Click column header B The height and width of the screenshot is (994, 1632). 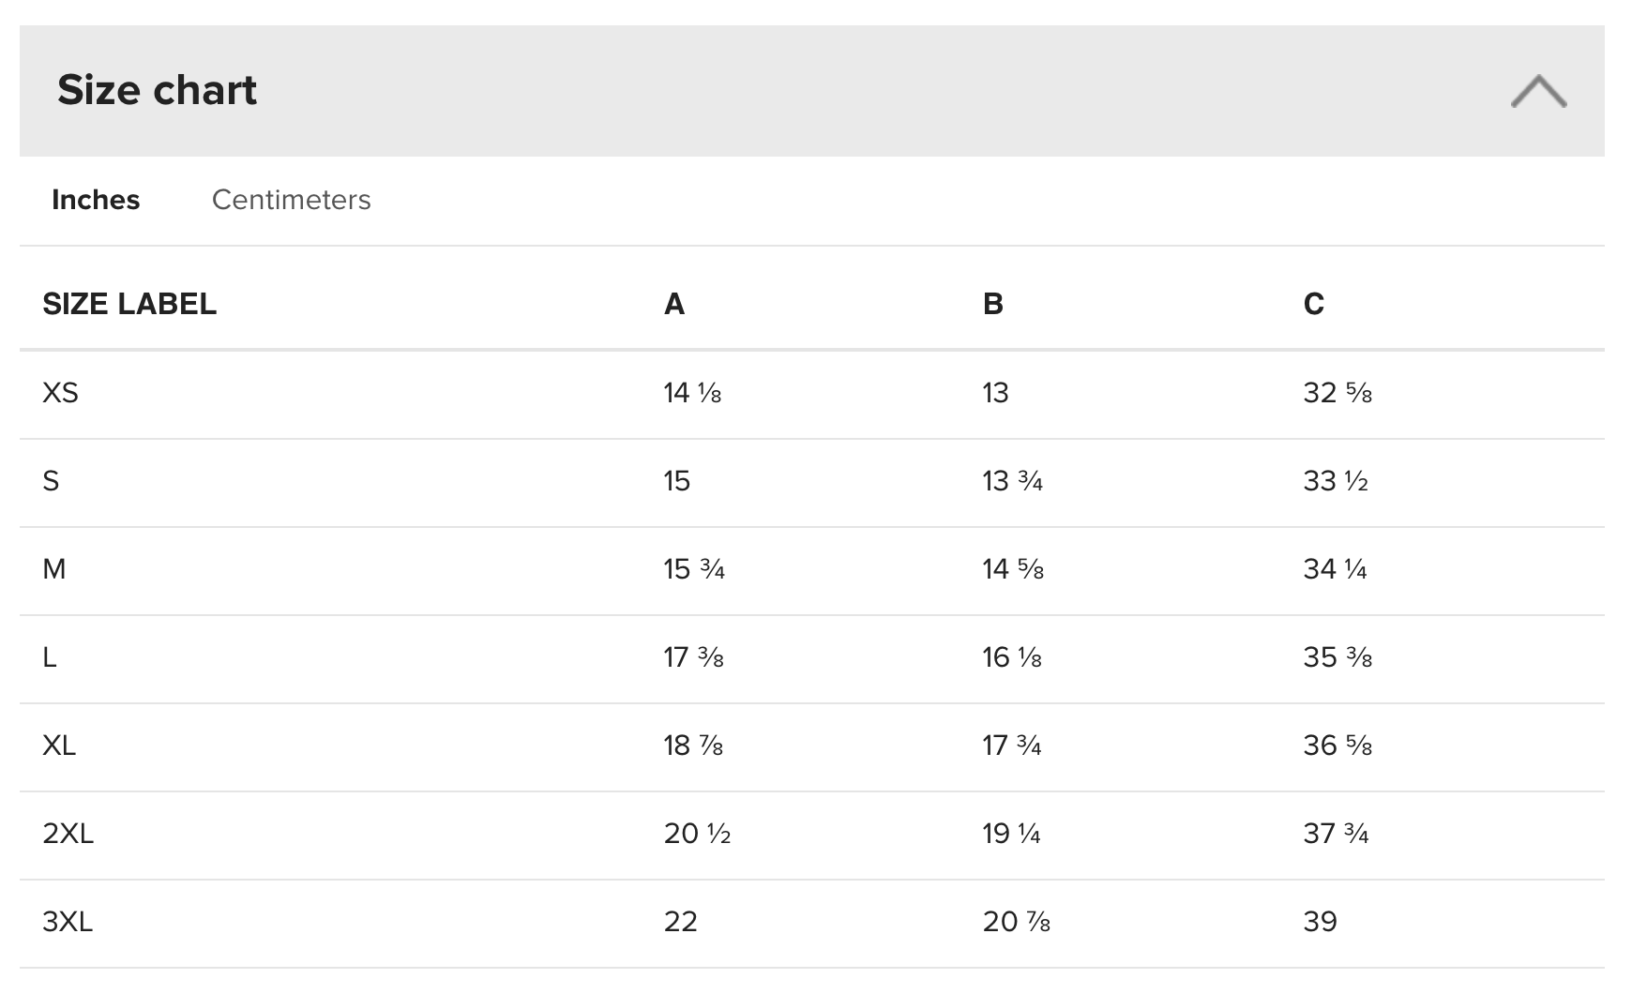[993, 304]
